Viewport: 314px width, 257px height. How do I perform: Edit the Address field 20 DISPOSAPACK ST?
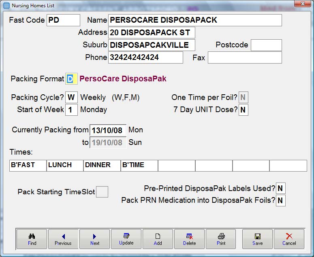(152, 33)
